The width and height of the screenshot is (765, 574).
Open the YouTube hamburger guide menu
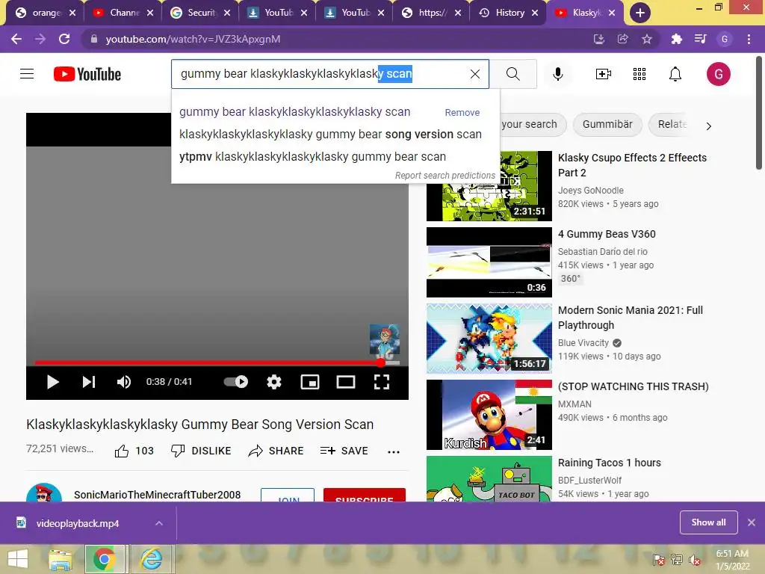[x=27, y=74]
